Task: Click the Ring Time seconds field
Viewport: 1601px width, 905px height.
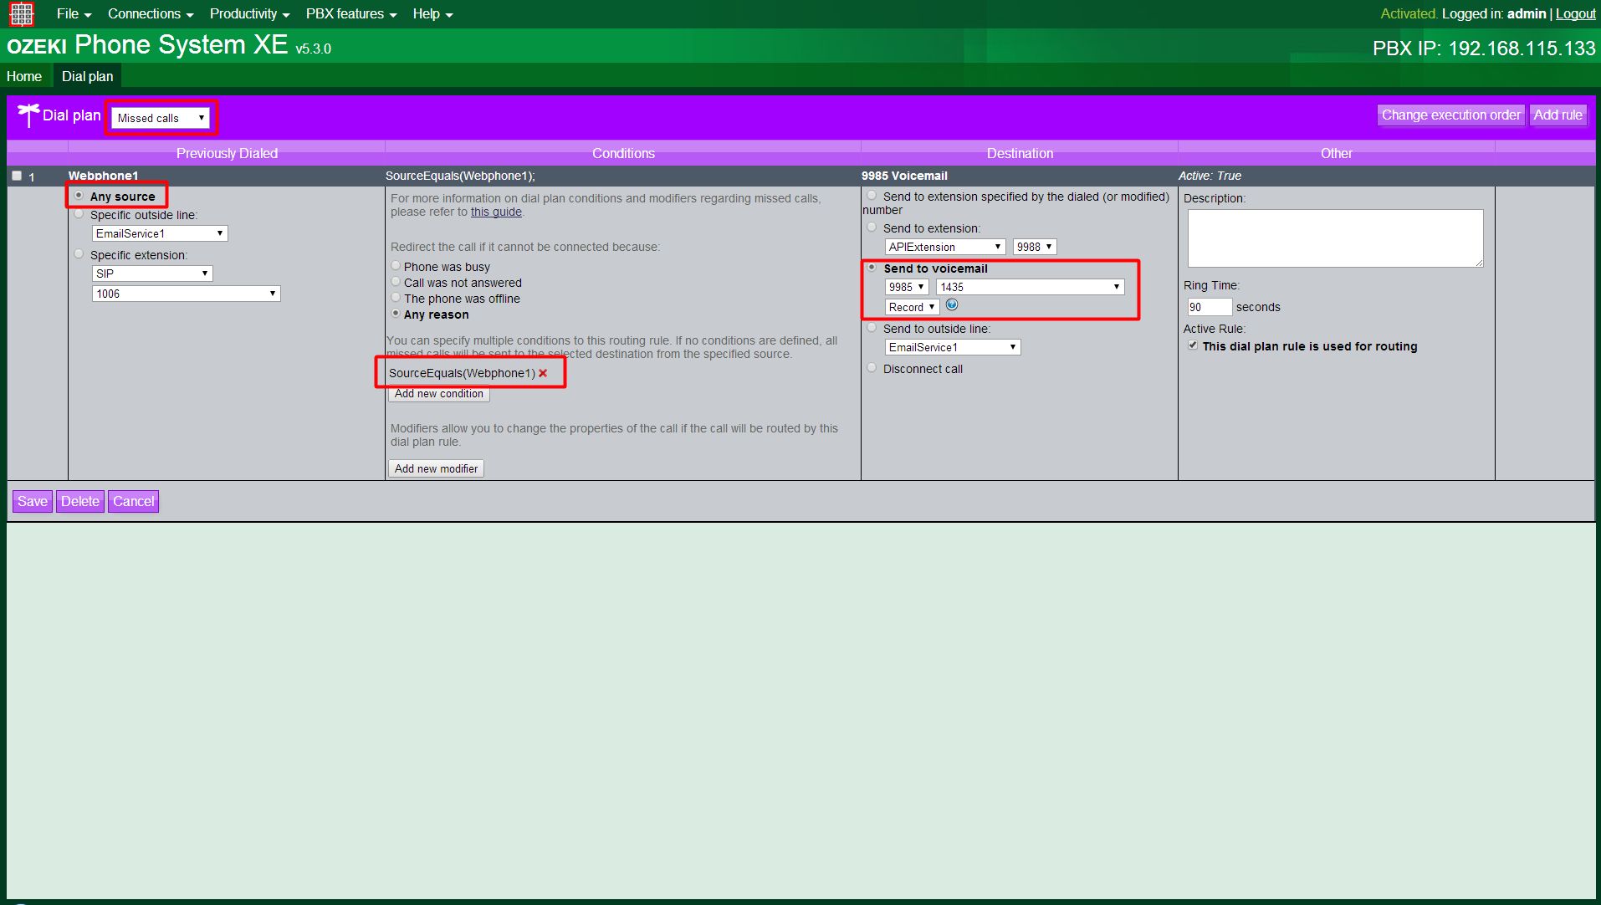Action: (1210, 307)
